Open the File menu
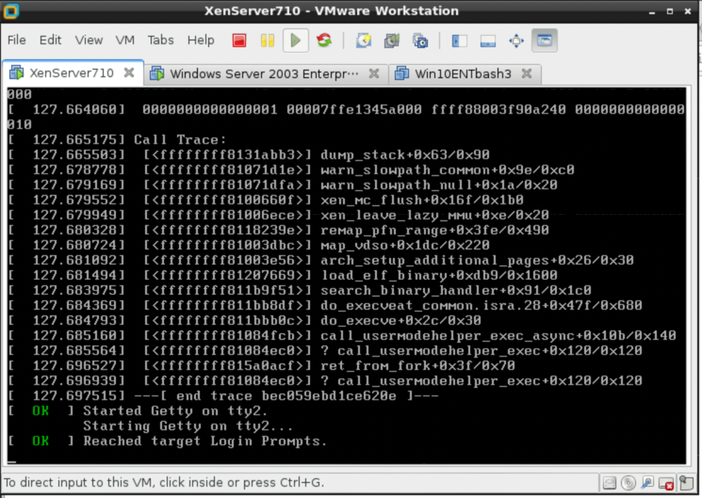 [x=16, y=40]
